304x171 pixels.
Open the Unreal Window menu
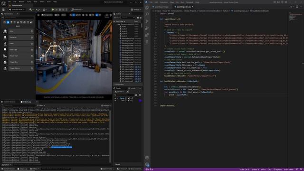(x=21, y=2)
